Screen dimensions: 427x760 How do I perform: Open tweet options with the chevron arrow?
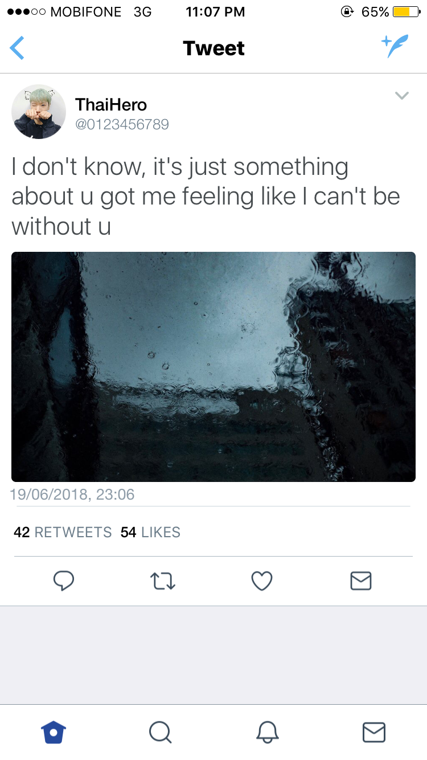tap(402, 96)
